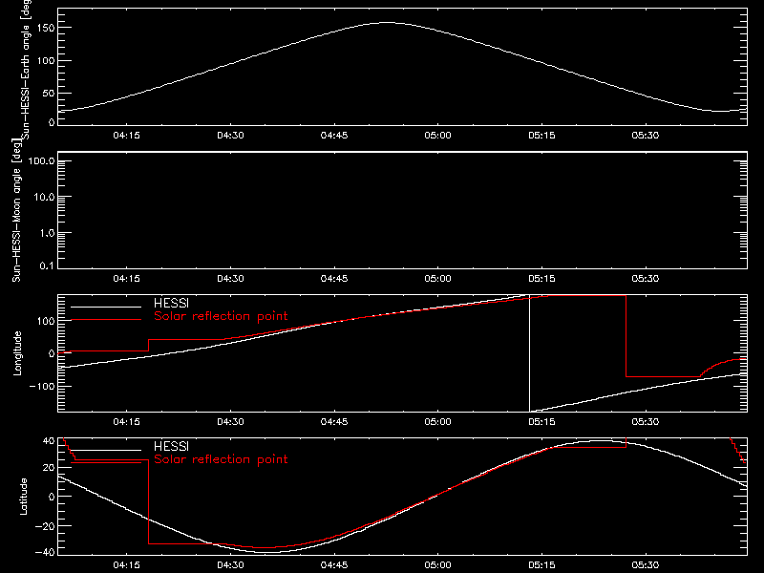Click the 1.0 tick on the Moon angle plot
Screen dimensions: 764x573
47,233
